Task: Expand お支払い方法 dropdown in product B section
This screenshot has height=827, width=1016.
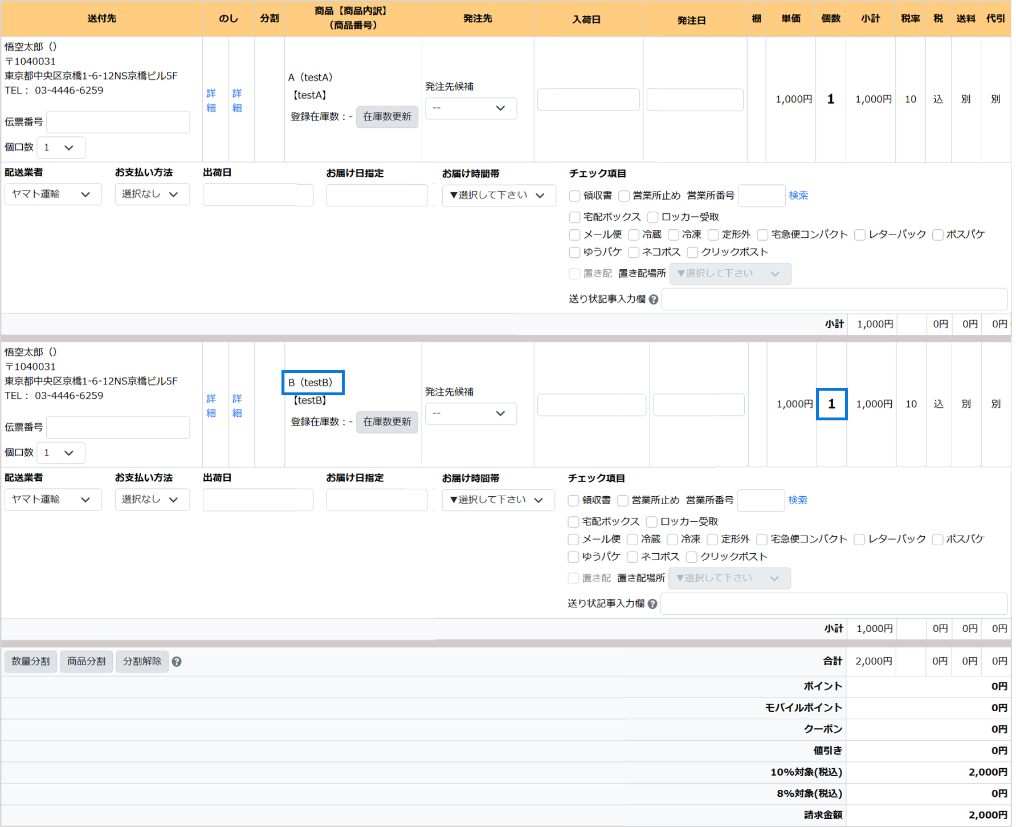Action: (152, 500)
